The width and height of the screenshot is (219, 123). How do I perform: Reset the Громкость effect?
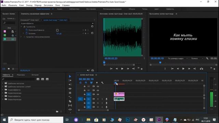pos(92,26)
